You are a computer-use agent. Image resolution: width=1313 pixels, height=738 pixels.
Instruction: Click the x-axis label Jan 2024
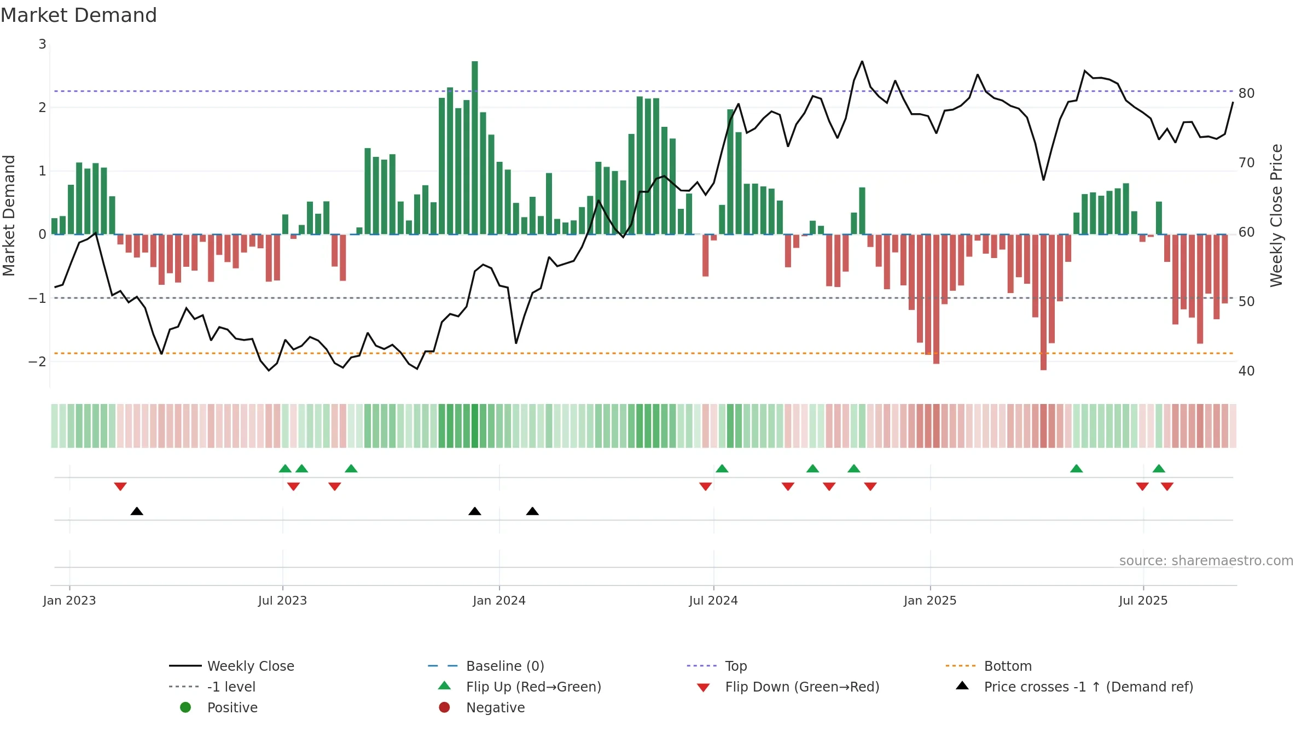499,600
